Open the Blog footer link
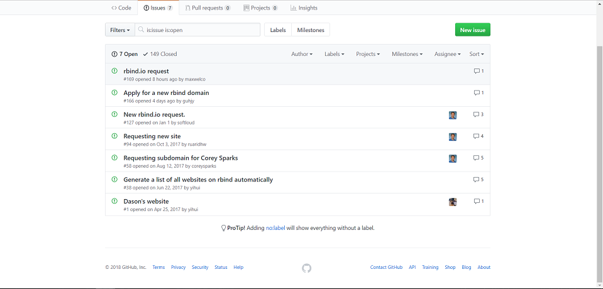The image size is (603, 289). [467, 268]
